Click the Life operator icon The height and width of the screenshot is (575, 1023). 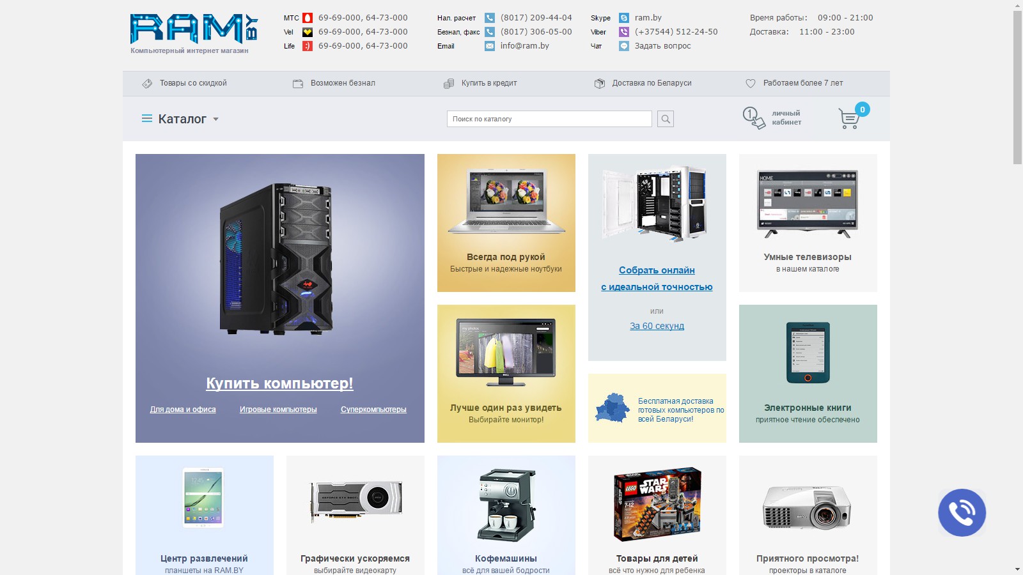[308, 46]
